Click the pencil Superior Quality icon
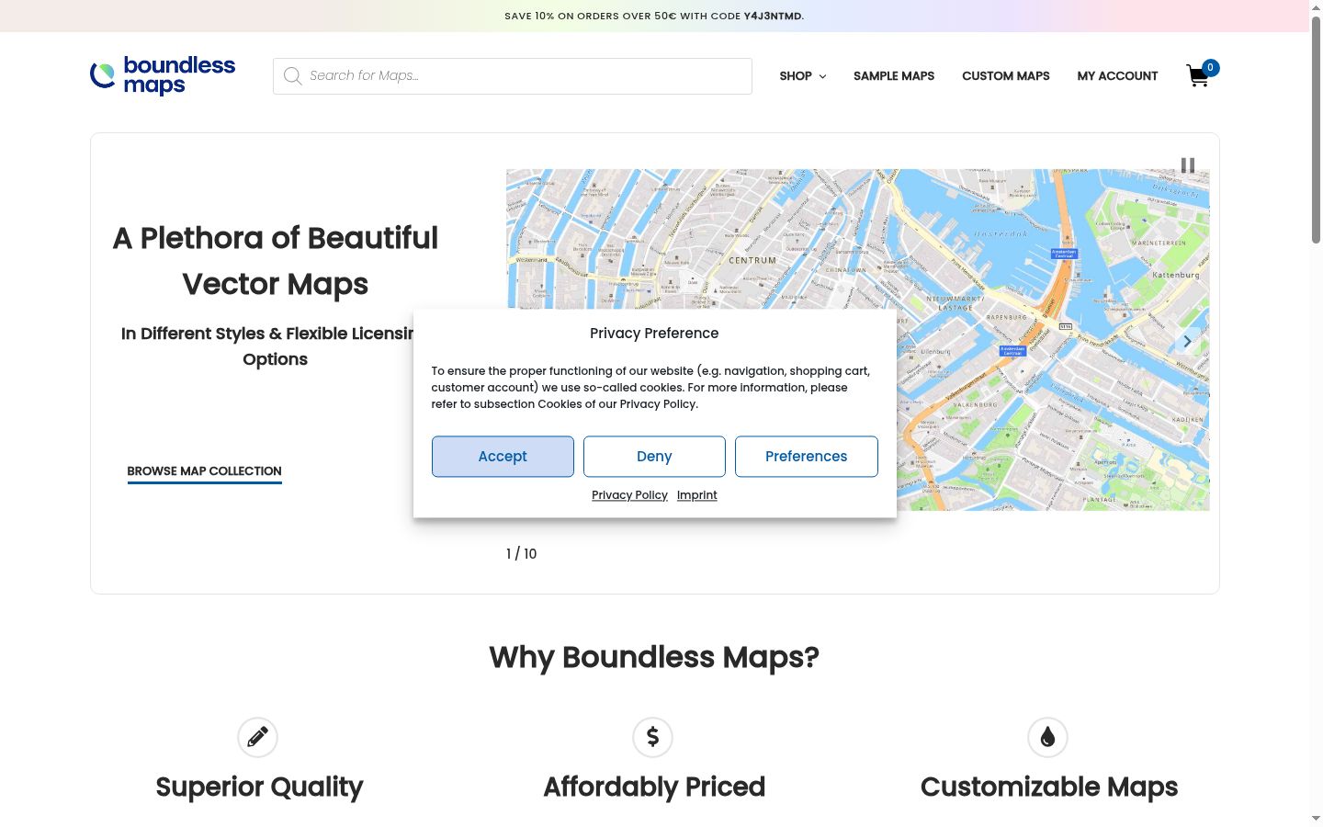Screen dimensions: 1323x827 258,737
